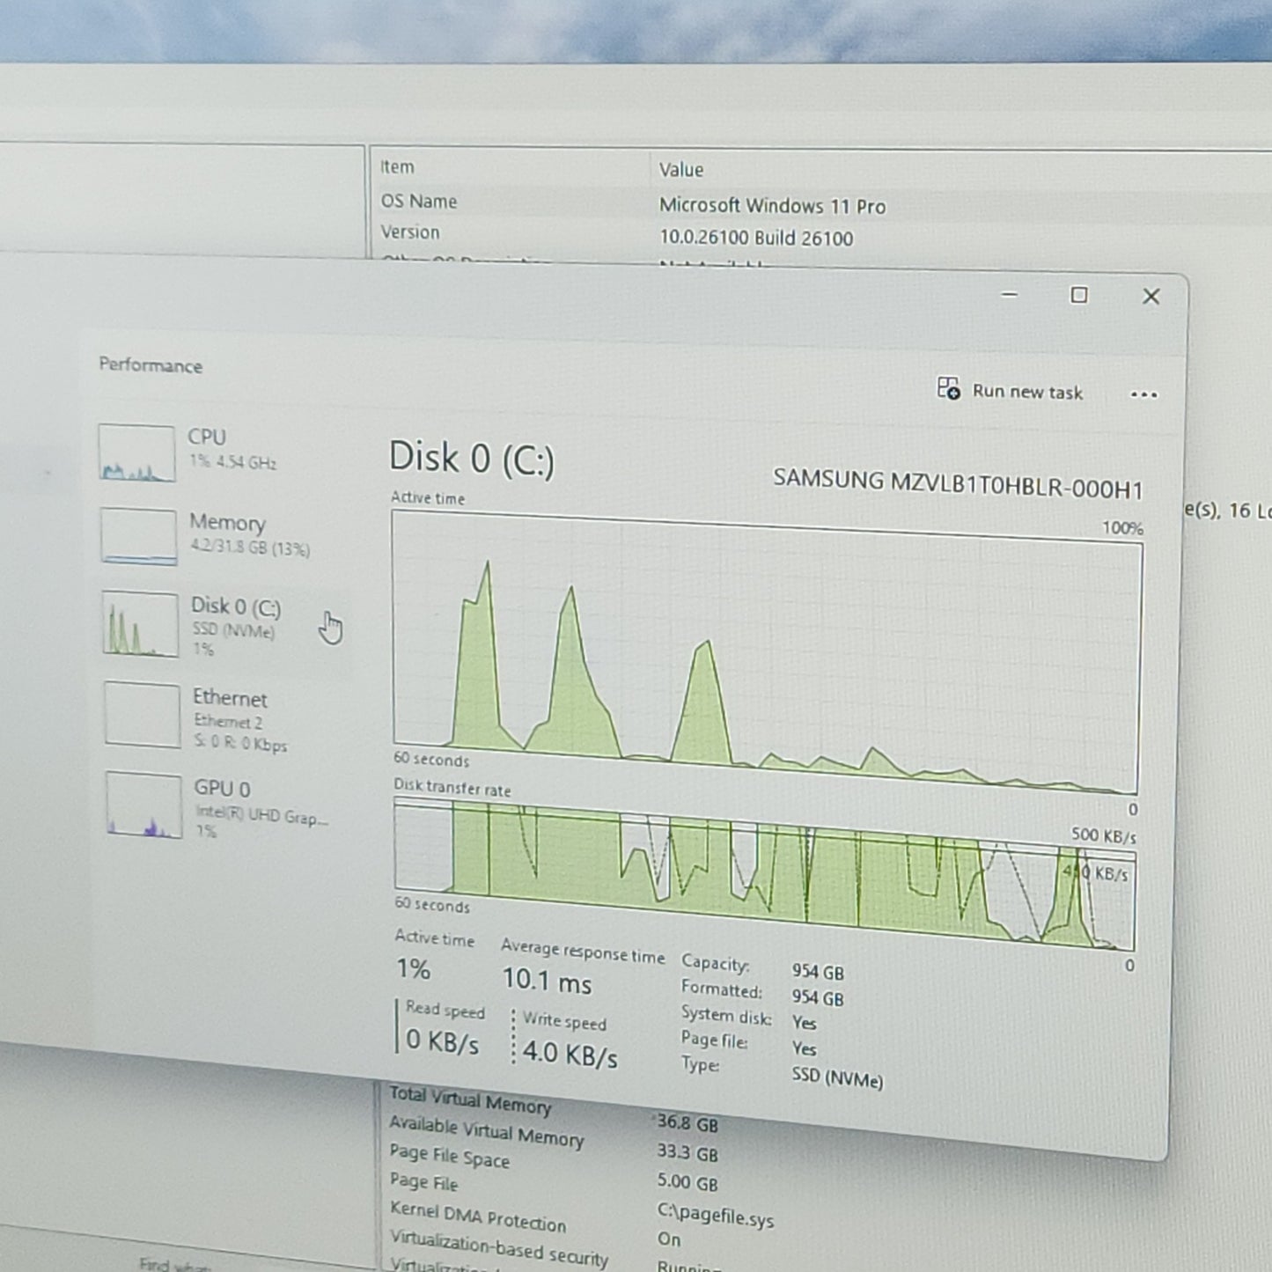This screenshot has width=1272, height=1272.
Task: Click the 36.8 GB value in System Information
Action: point(687,1123)
